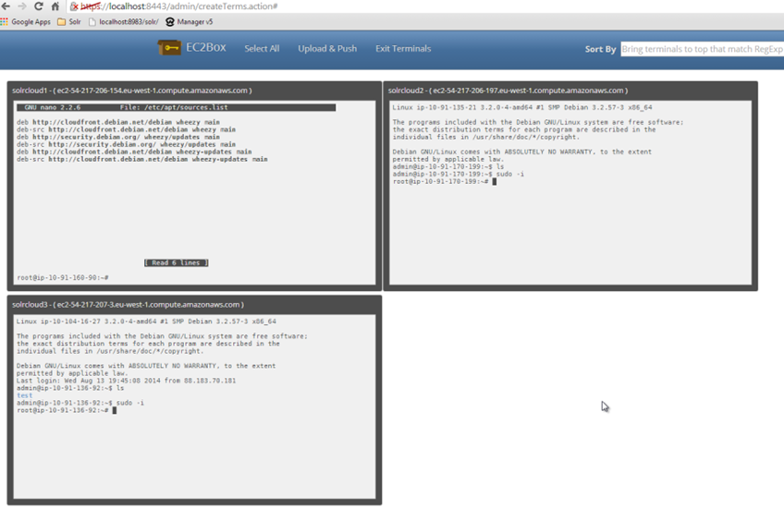Click the security.debian.org deb line in solrcloud1

pos(118,137)
